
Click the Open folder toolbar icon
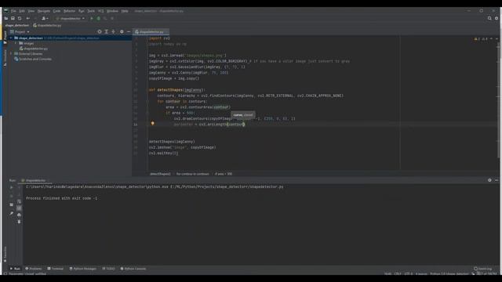point(6,18)
